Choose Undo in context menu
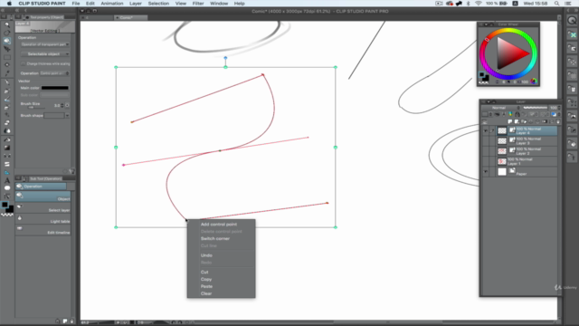Viewport: 579px width, 326px height. tap(206, 255)
